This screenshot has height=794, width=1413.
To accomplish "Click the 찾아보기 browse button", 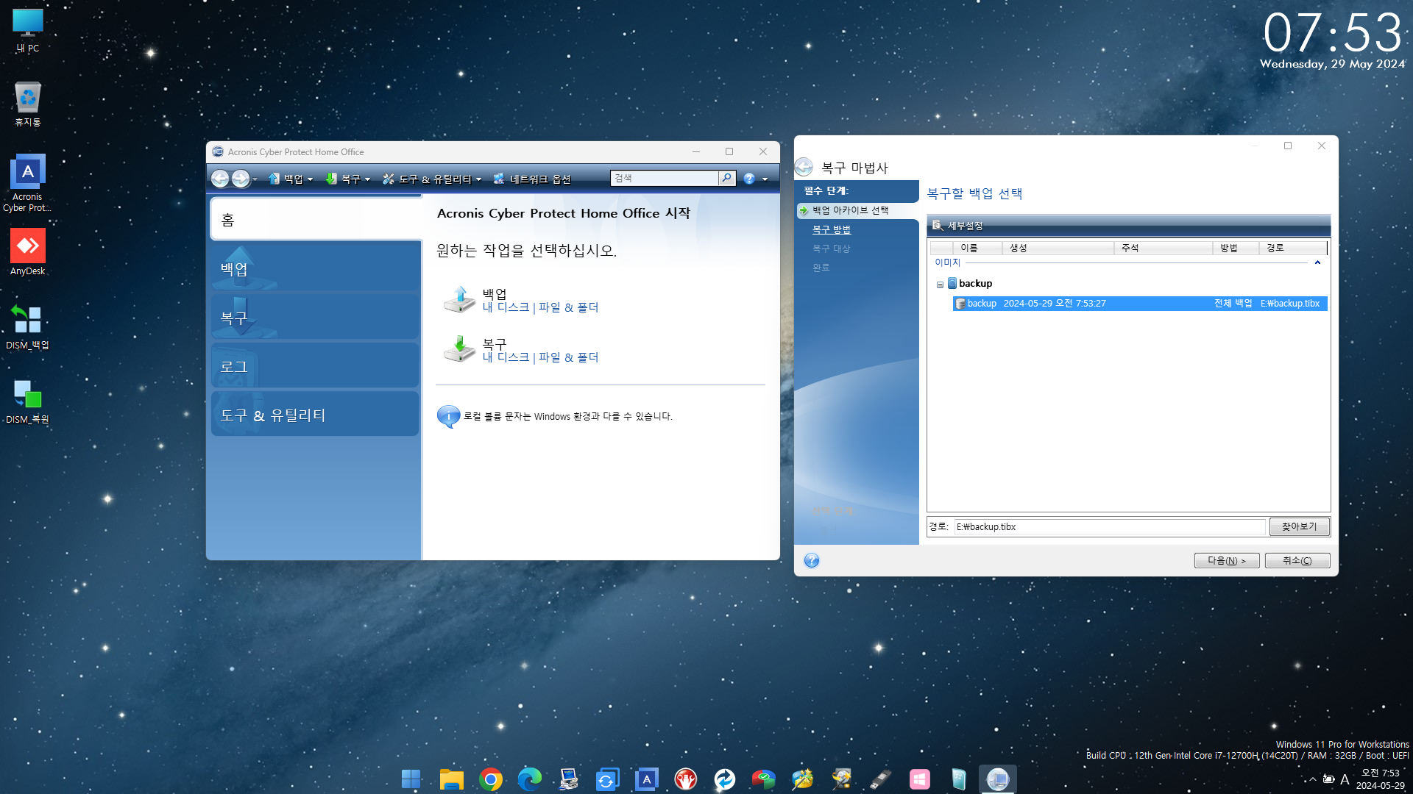I will click(x=1299, y=526).
